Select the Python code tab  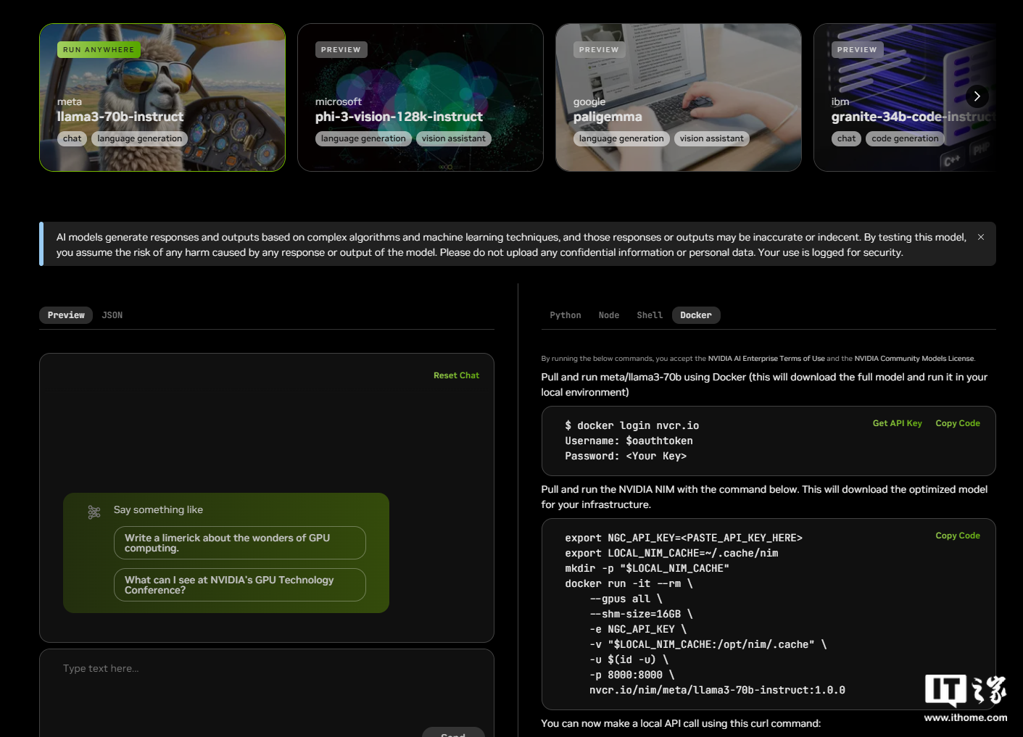(x=566, y=315)
